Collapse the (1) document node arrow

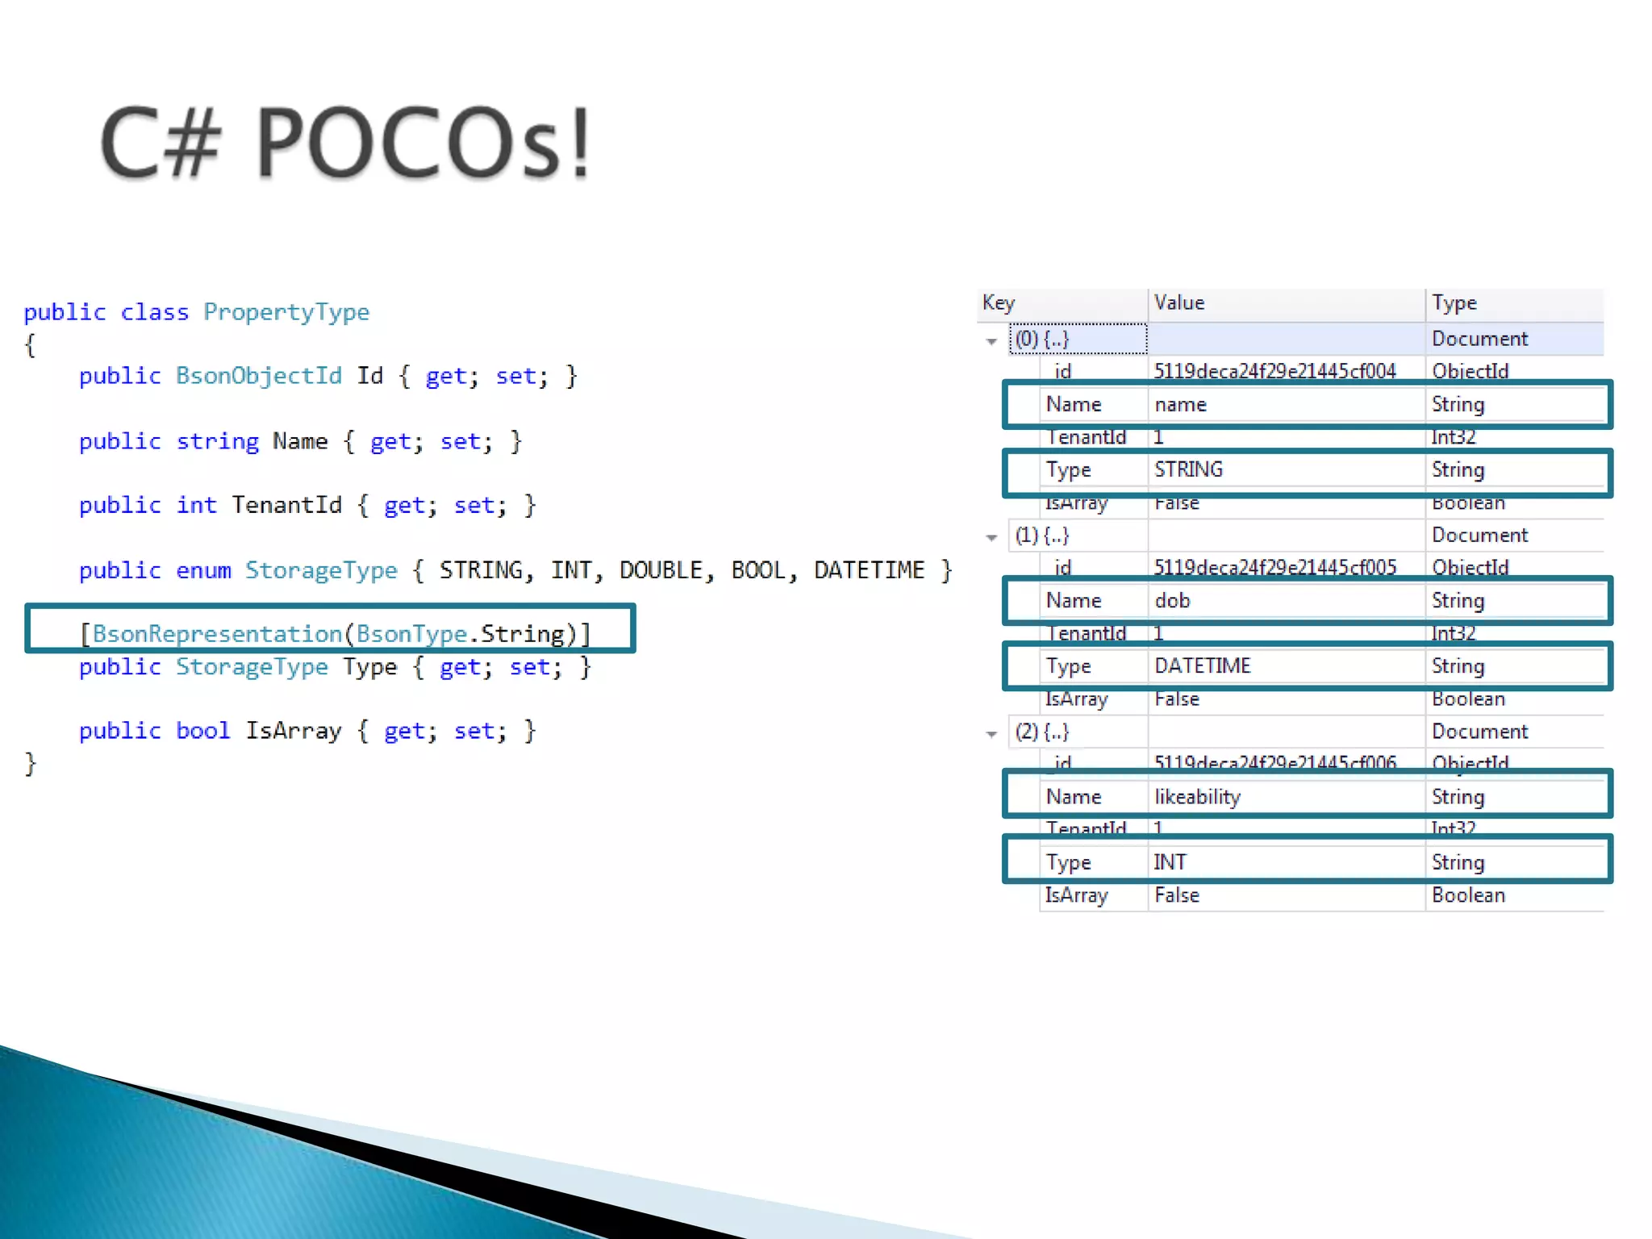991,537
